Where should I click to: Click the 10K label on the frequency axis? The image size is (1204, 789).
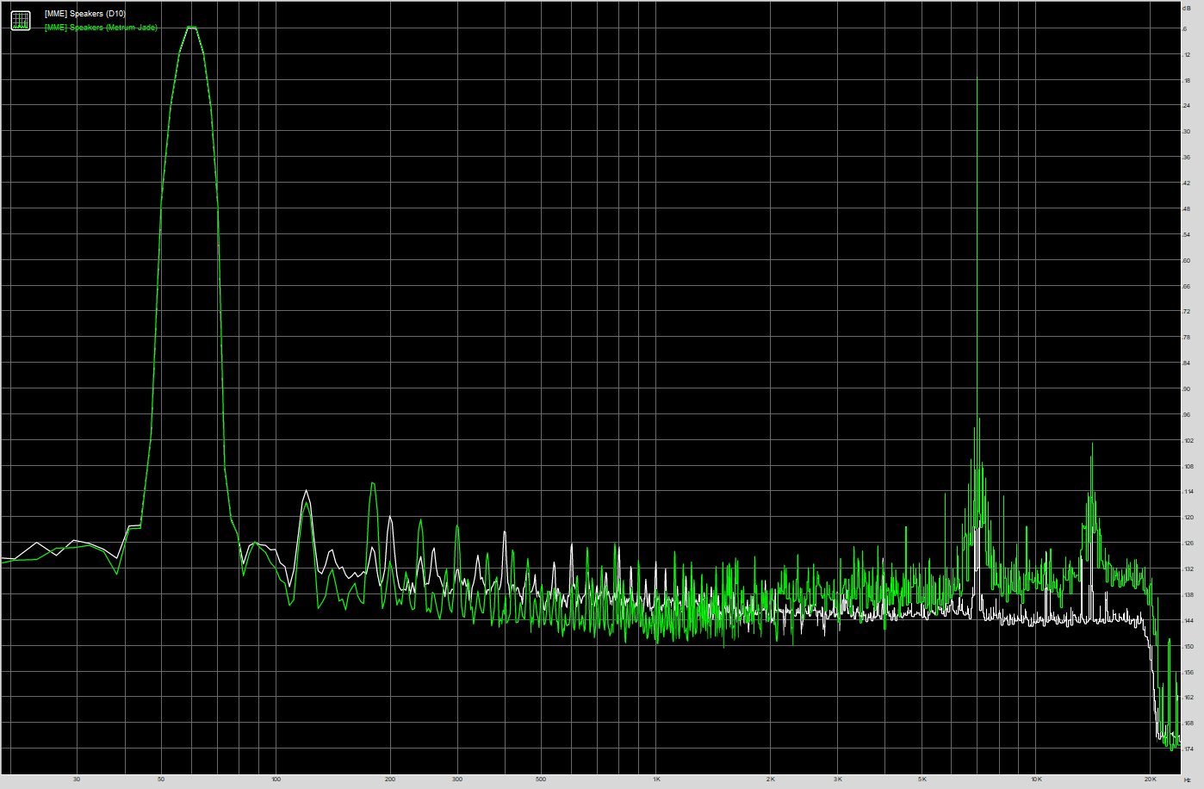tap(1036, 780)
